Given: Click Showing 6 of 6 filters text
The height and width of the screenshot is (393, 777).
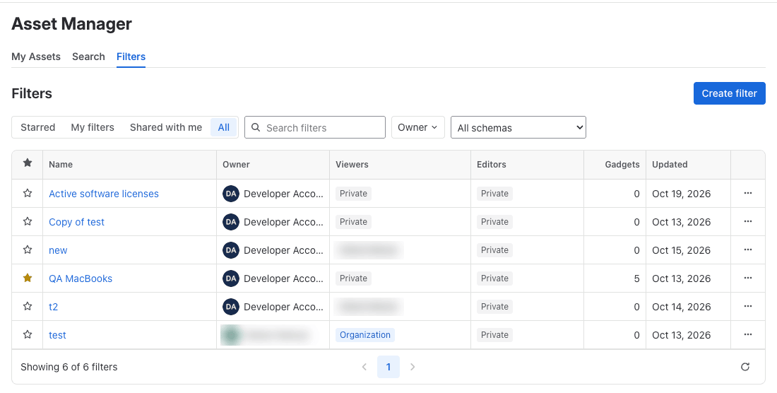Looking at the screenshot, I should [x=69, y=367].
